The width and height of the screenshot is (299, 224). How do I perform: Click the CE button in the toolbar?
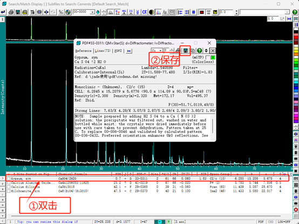point(144,12)
